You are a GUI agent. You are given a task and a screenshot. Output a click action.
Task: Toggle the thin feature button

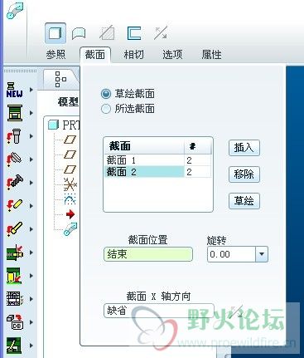pyautogui.click(x=134, y=33)
